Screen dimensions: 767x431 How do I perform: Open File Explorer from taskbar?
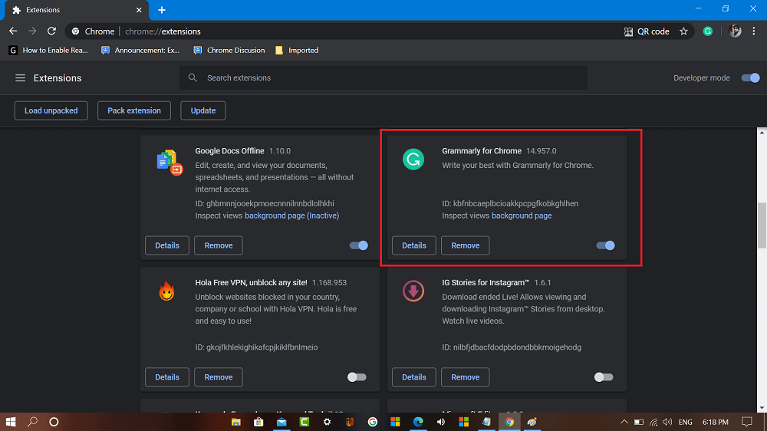(x=235, y=422)
